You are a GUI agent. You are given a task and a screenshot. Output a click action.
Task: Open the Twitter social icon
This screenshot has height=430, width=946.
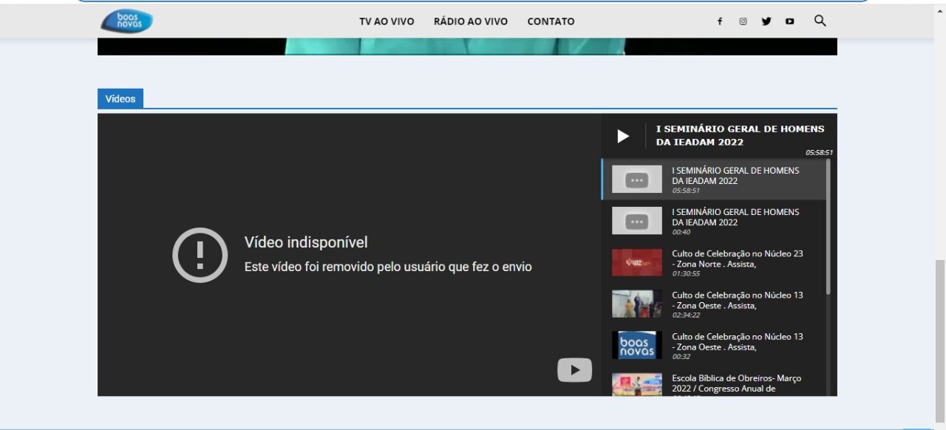[766, 21]
